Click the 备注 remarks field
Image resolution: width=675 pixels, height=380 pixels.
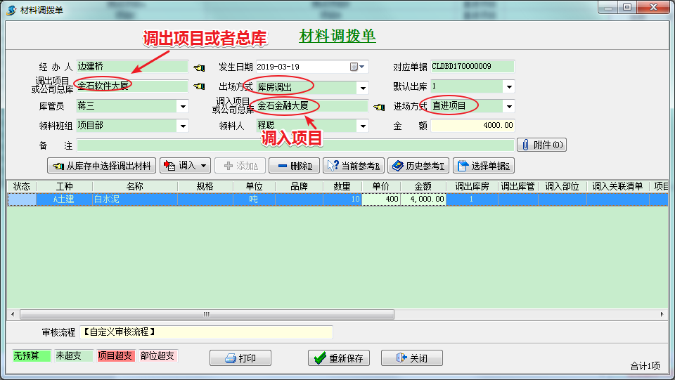(x=295, y=145)
